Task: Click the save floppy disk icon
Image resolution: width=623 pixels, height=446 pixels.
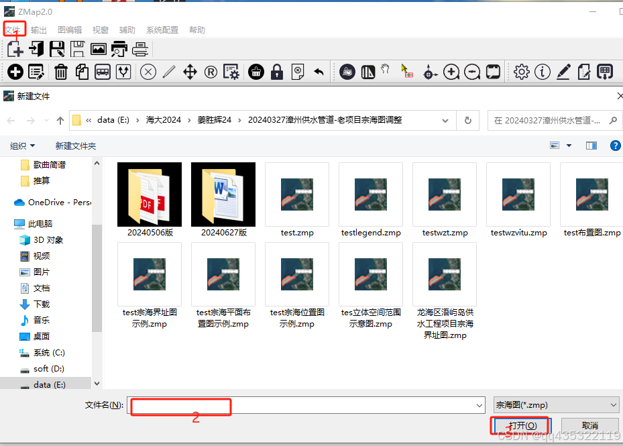Action: 57,49
